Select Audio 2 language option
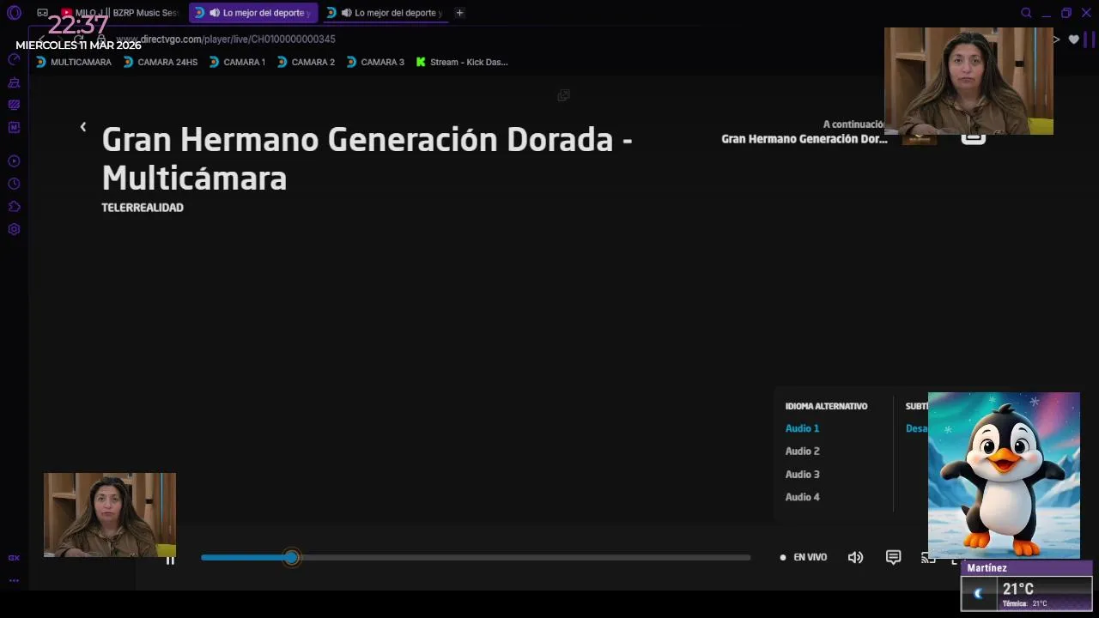This screenshot has height=618, width=1099. tap(802, 451)
